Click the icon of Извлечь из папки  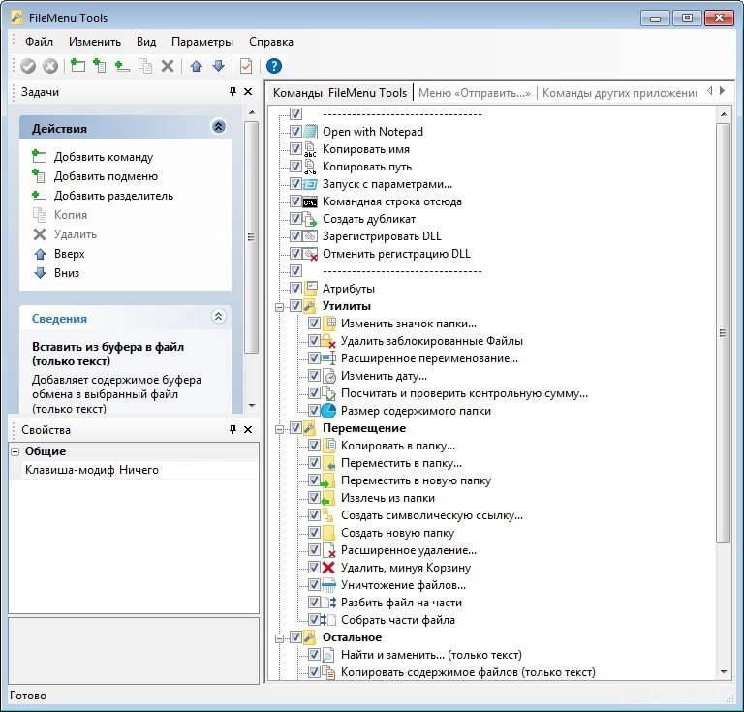tap(328, 498)
